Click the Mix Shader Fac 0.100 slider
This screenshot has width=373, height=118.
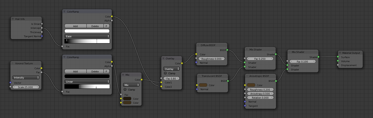[x=303, y=62]
